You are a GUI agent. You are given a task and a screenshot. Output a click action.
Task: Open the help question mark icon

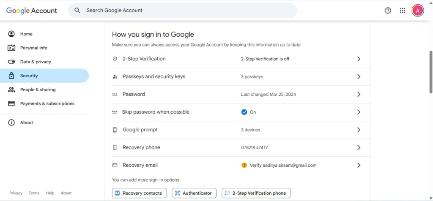point(388,11)
